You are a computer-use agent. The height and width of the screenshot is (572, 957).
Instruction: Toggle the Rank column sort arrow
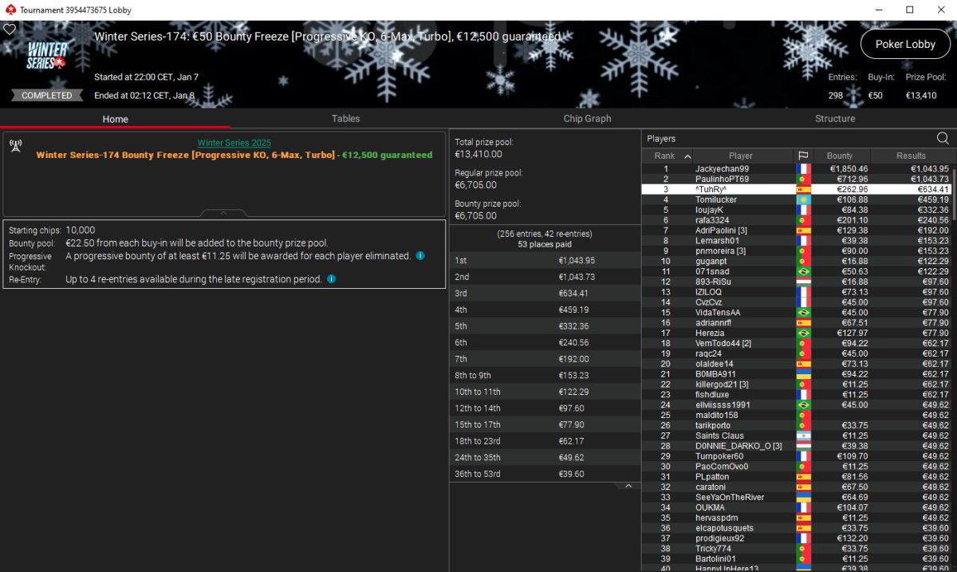687,156
